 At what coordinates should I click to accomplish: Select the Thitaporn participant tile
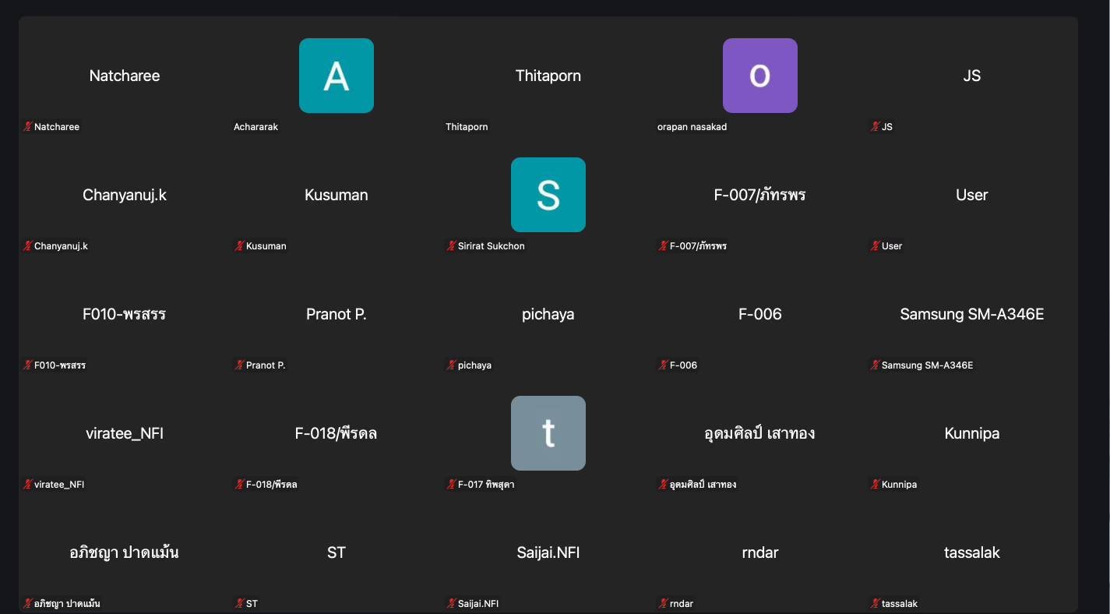click(x=548, y=76)
